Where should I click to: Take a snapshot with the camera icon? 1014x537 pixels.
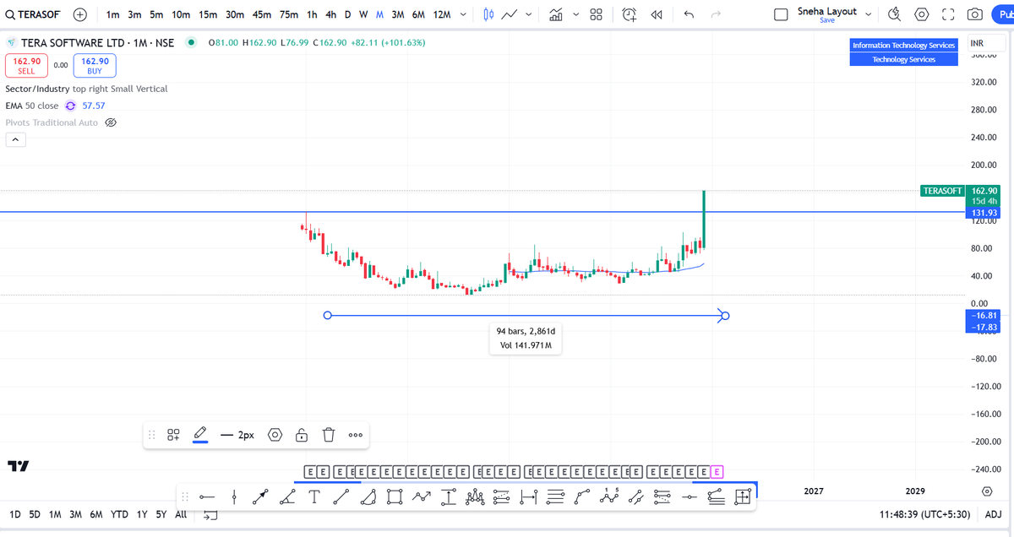pos(974,15)
